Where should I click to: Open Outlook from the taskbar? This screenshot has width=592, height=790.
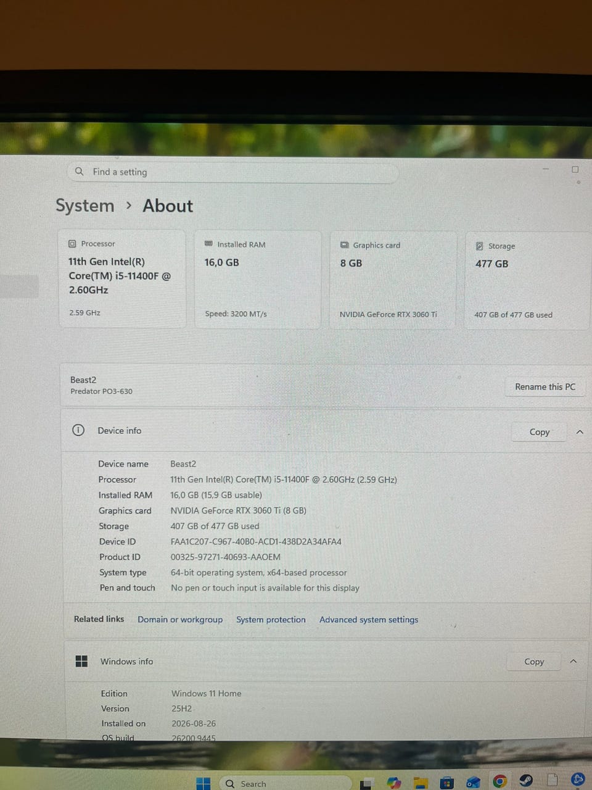(473, 783)
